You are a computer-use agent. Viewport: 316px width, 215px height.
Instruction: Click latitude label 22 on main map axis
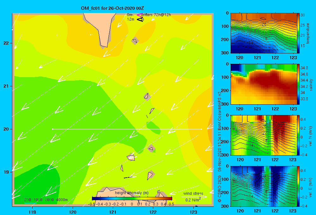pyautogui.click(x=6, y=43)
